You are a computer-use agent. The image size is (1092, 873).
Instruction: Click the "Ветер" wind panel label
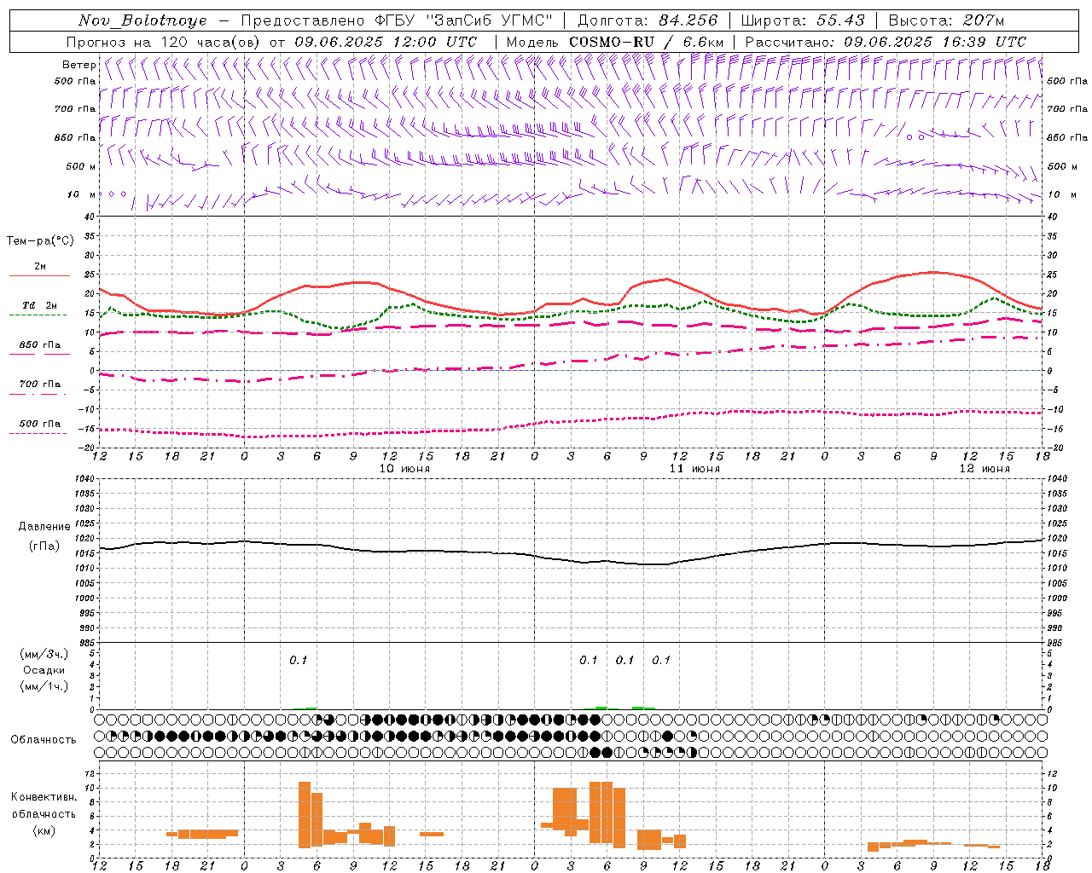[78, 65]
